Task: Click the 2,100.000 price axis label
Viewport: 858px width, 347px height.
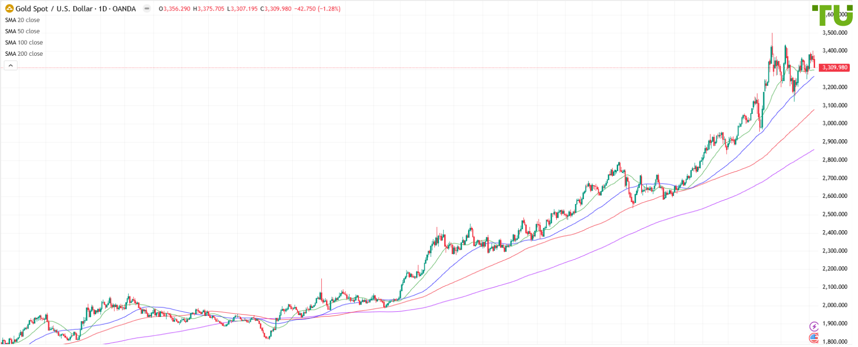Action: tap(835, 287)
